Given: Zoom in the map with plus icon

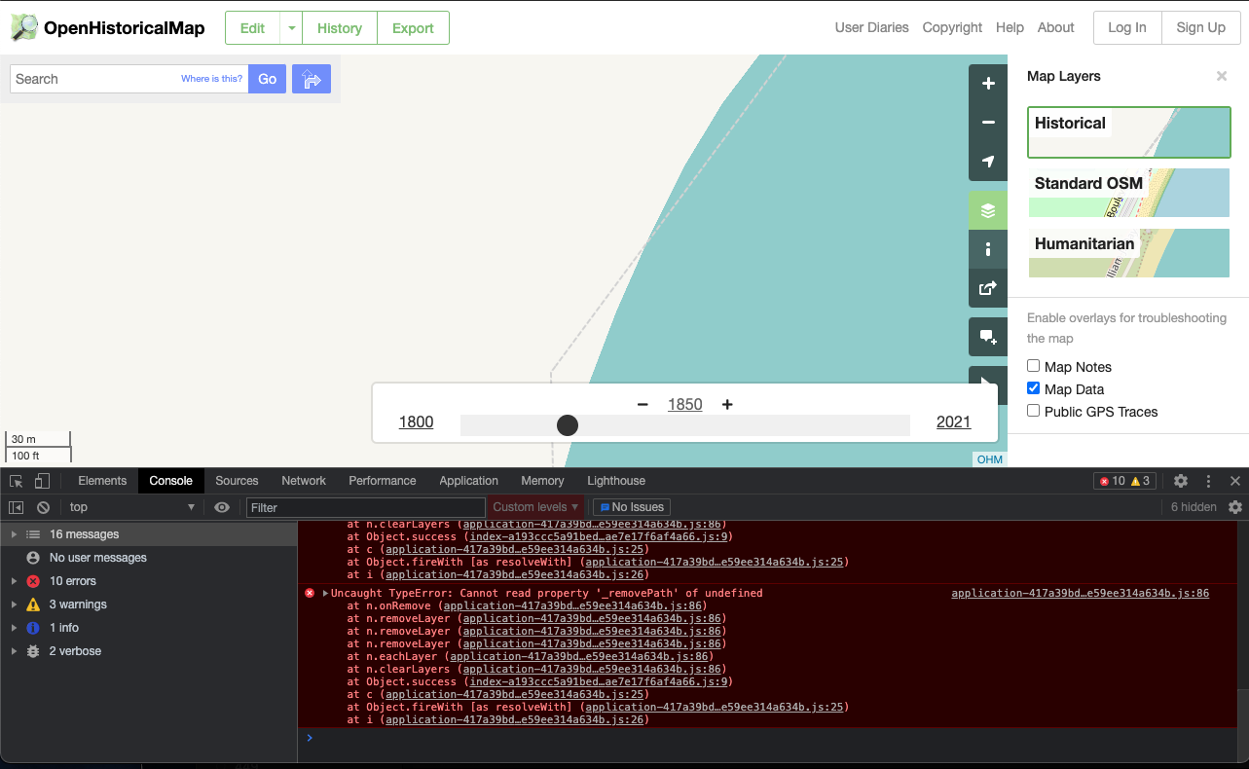Looking at the screenshot, I should tap(988, 84).
